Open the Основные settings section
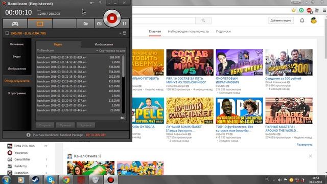Image resolution: width=327 pixels, height=184 pixels. tap(17, 44)
